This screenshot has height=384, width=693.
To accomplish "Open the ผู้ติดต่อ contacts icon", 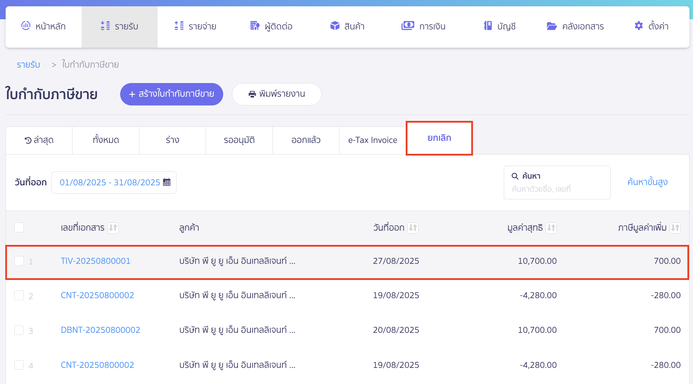I will click(x=255, y=26).
